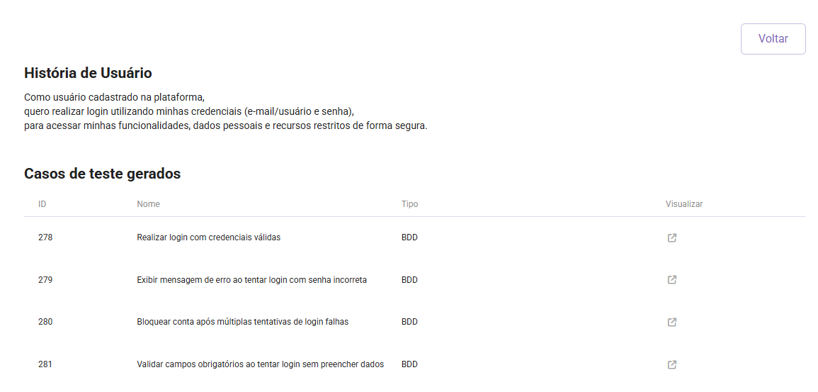Select the row ID 278 cell

[45, 237]
